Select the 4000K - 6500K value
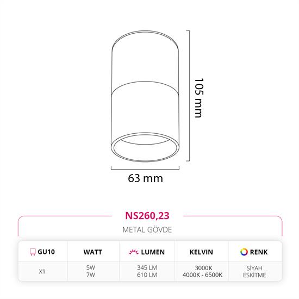 pyautogui.click(x=203, y=275)
